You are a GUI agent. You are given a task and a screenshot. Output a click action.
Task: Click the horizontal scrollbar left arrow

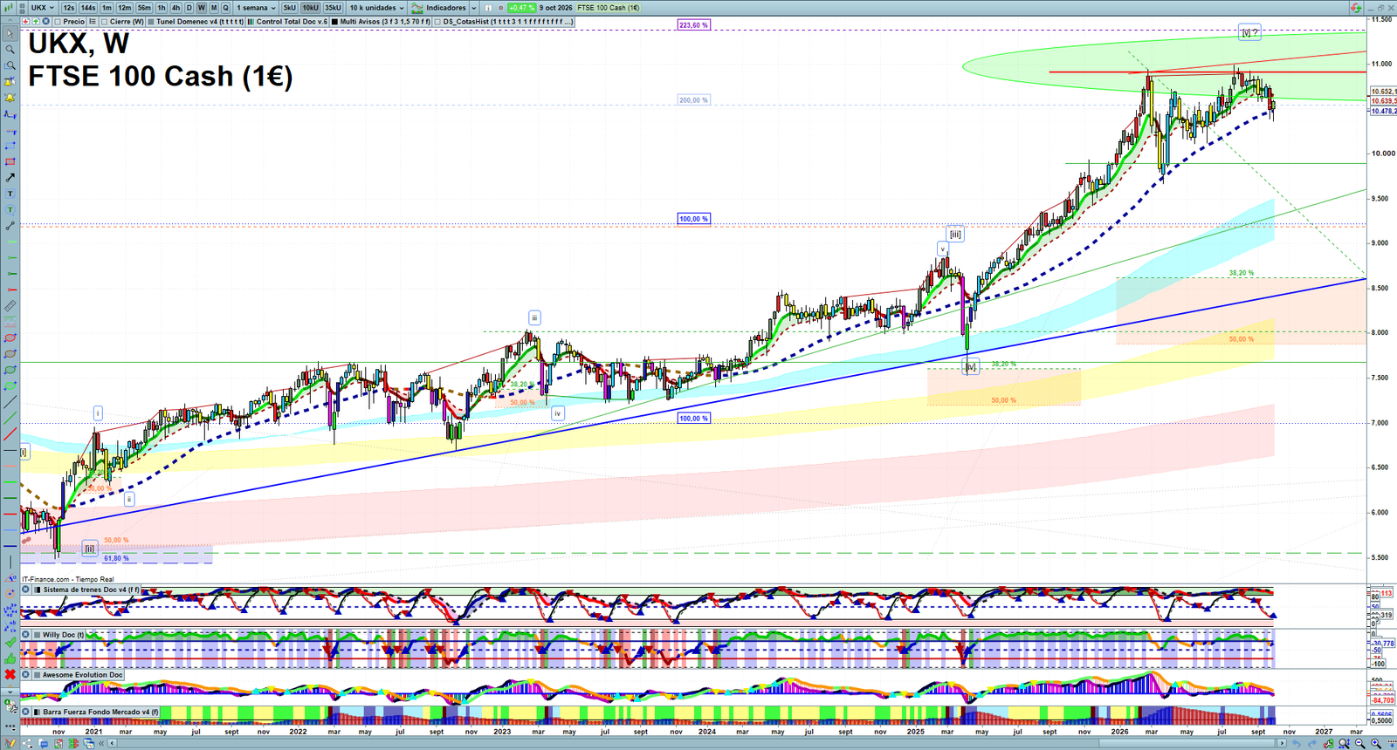(112, 743)
